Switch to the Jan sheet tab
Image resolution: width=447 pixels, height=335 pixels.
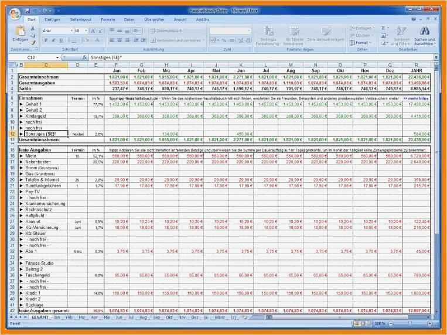(x=57, y=317)
